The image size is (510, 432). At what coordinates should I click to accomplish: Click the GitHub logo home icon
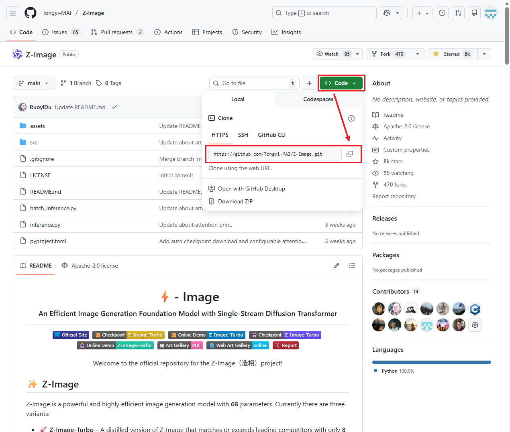(x=31, y=13)
